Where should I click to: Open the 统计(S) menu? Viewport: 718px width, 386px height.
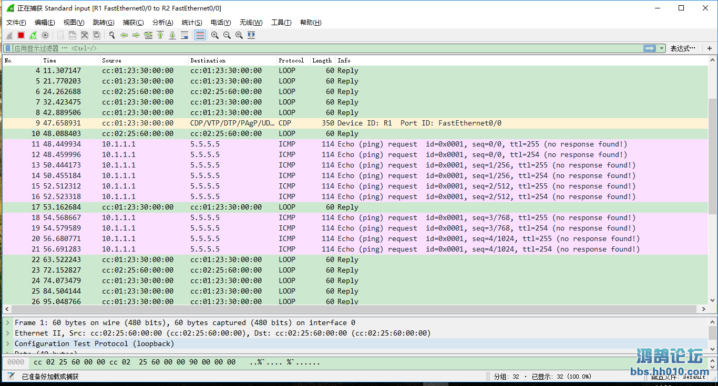(x=192, y=23)
